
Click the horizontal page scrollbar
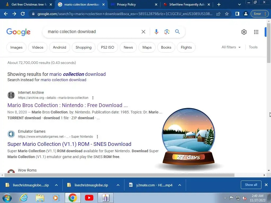(x=119, y=175)
